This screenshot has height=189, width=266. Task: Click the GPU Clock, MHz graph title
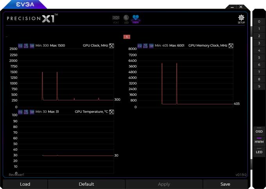95,46
